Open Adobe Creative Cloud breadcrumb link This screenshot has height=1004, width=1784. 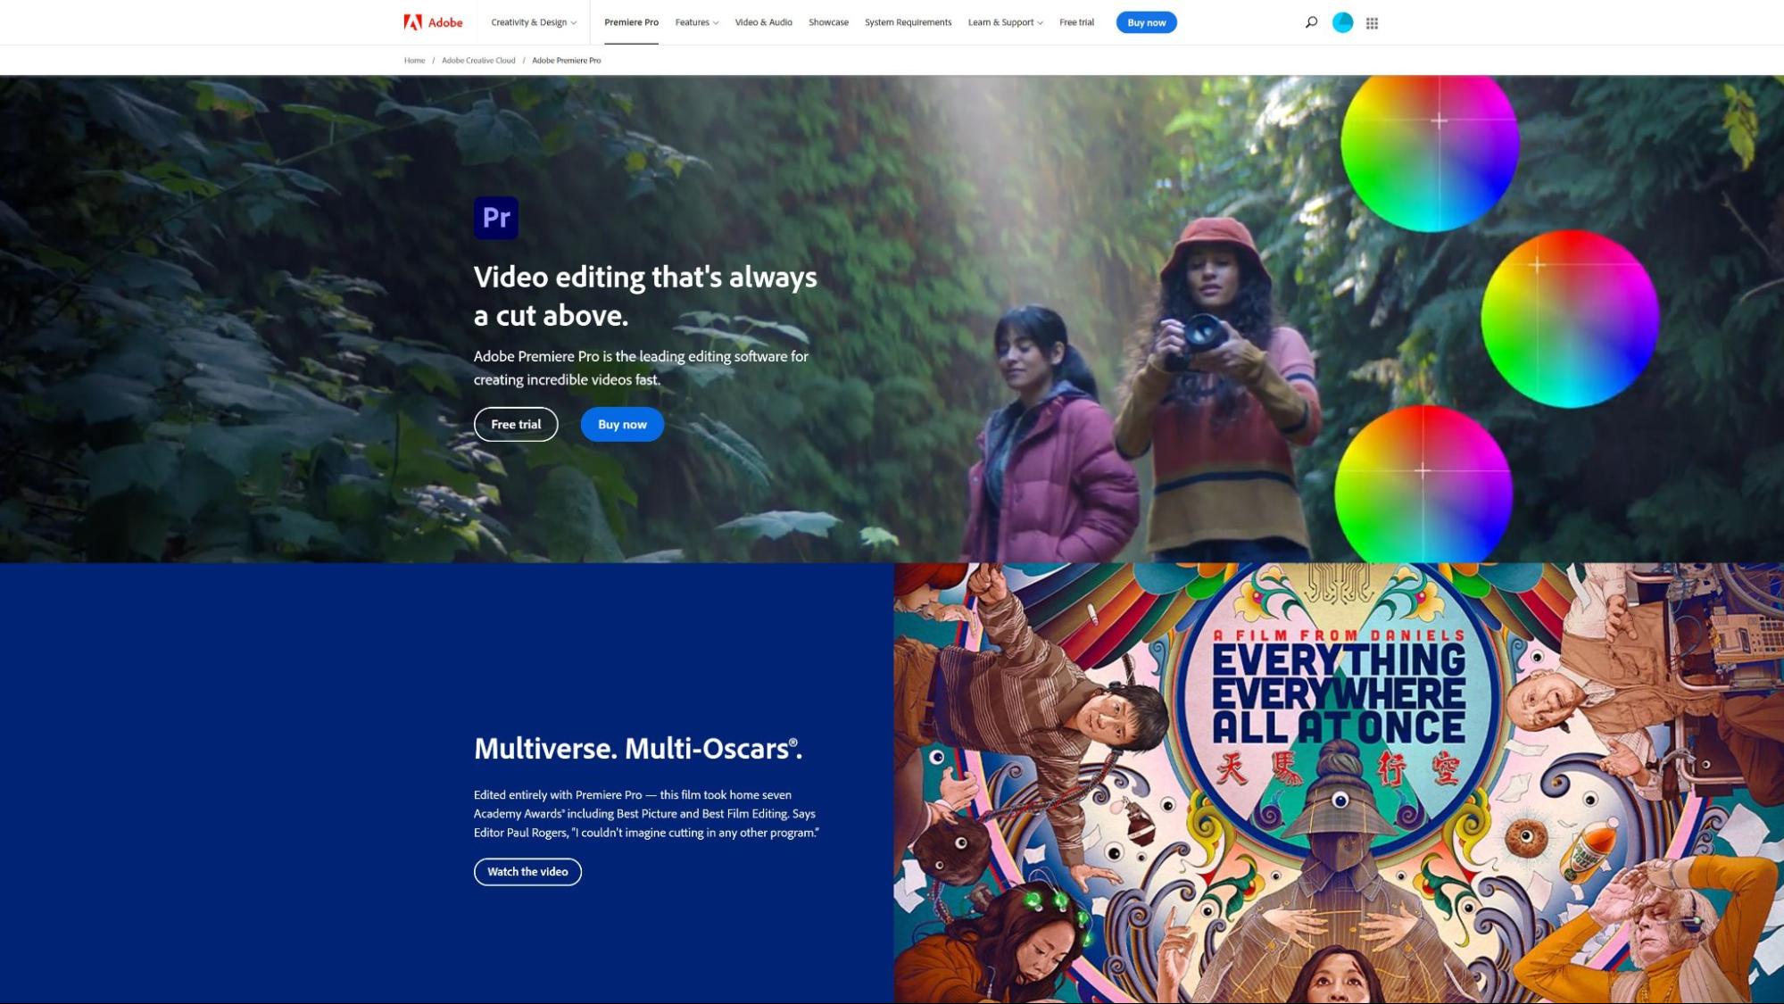point(477,60)
